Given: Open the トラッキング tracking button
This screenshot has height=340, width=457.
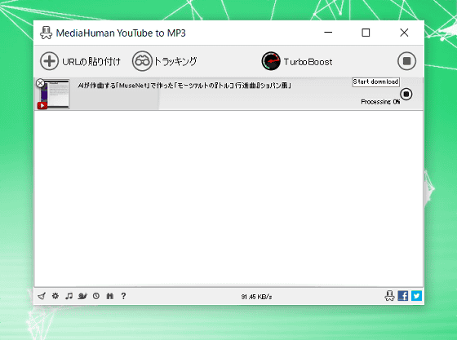Looking at the screenshot, I should (165, 61).
